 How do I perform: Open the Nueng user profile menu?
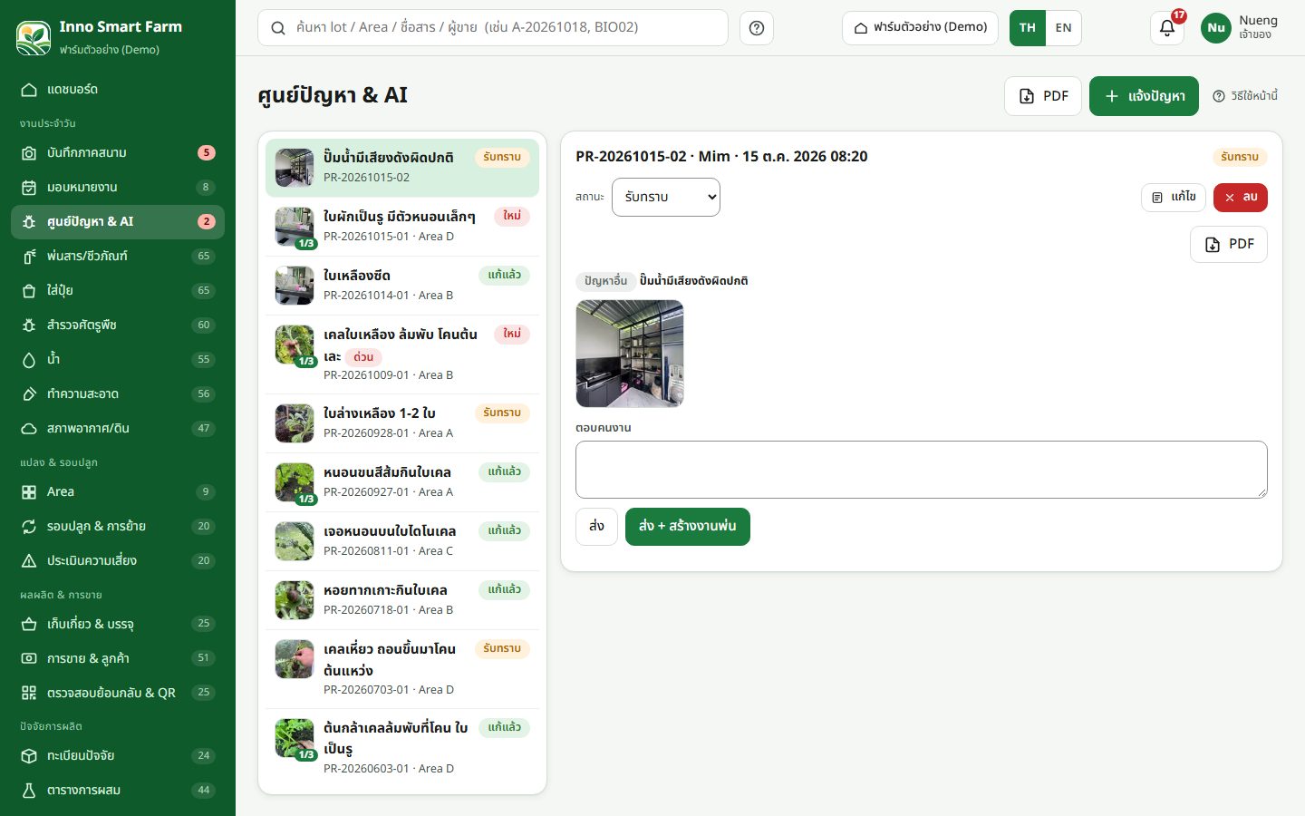coord(1240,28)
